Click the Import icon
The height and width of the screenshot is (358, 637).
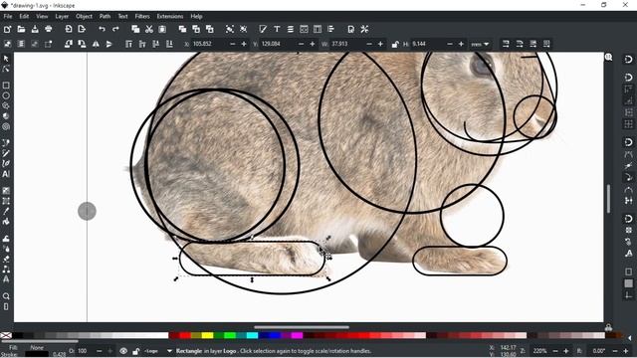69,29
